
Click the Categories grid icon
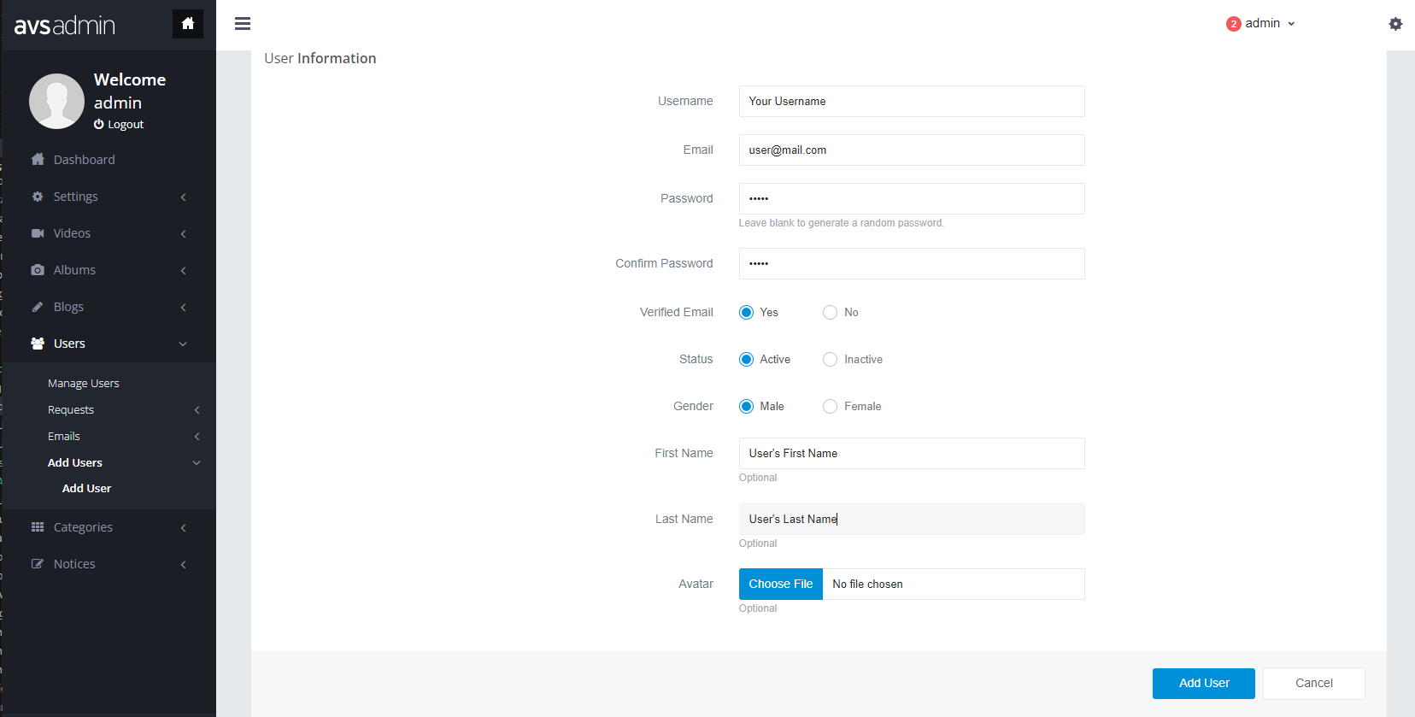38,527
